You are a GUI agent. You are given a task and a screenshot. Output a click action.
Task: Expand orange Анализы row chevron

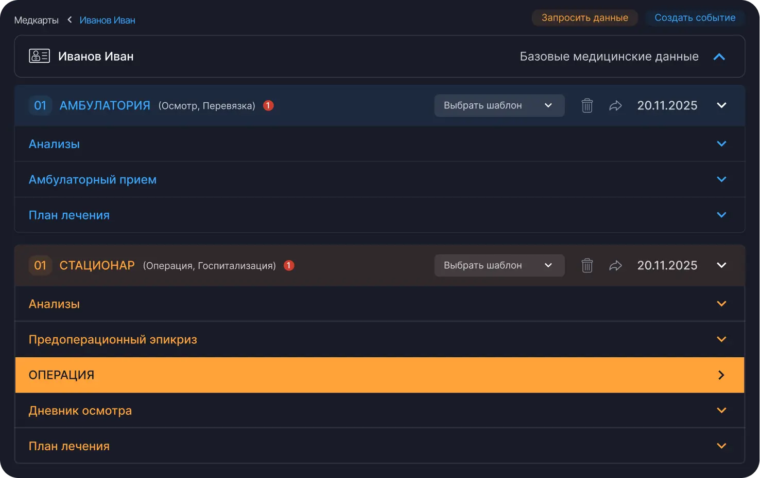click(x=721, y=304)
